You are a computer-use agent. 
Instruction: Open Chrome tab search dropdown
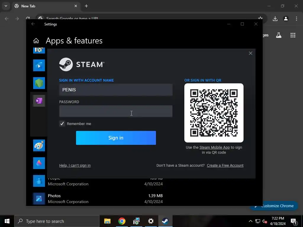click(6, 6)
